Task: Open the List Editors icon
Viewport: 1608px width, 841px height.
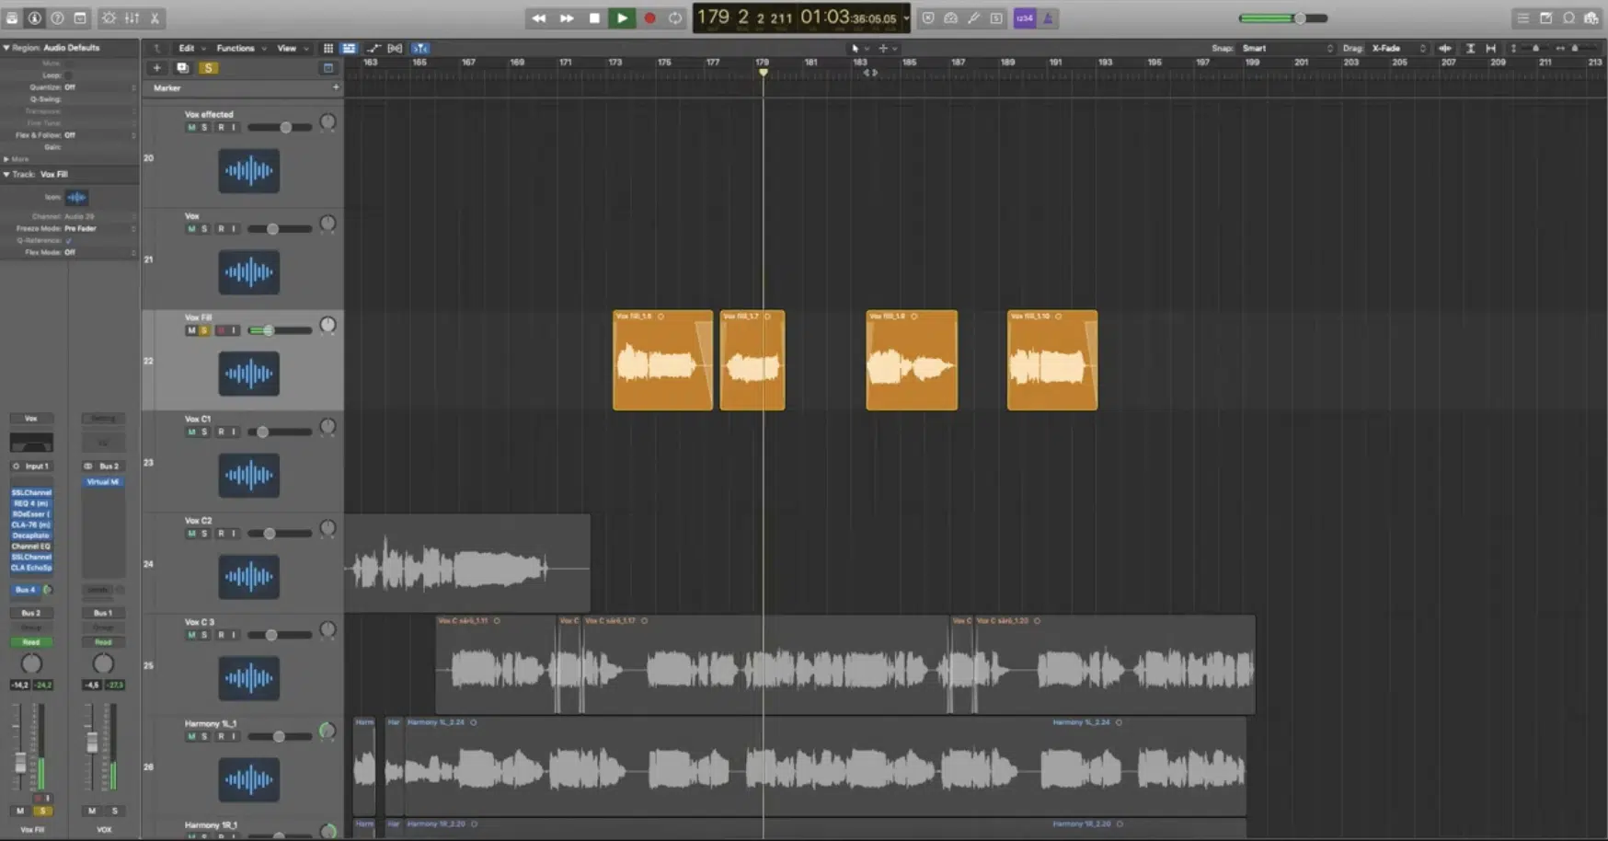Action: 1523,17
